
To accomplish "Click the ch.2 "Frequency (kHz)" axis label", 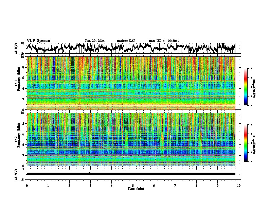I will pyautogui.click(x=19, y=135).
